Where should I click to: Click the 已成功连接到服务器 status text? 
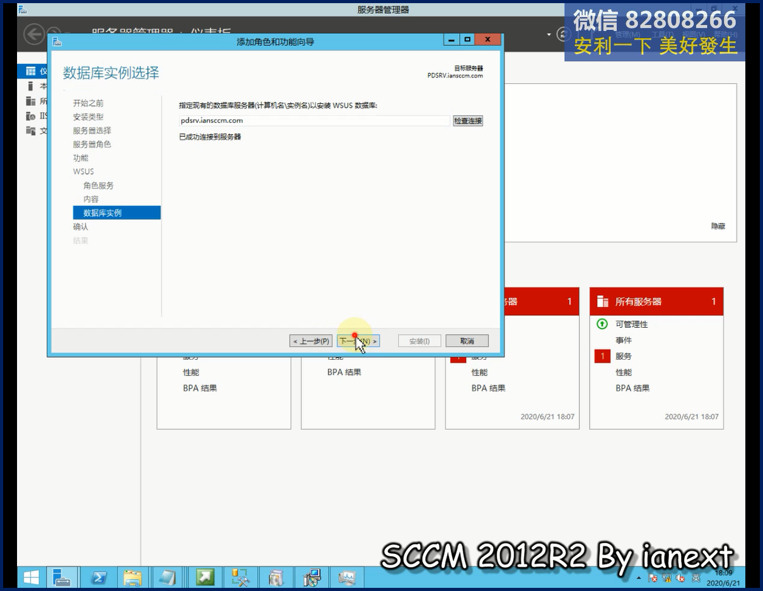click(x=210, y=137)
